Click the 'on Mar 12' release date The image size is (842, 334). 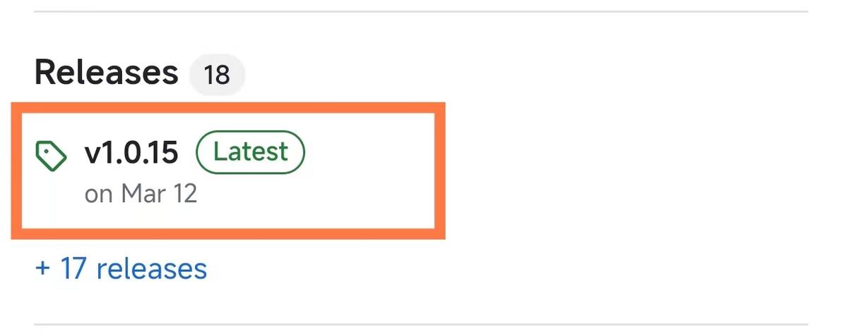(x=141, y=194)
